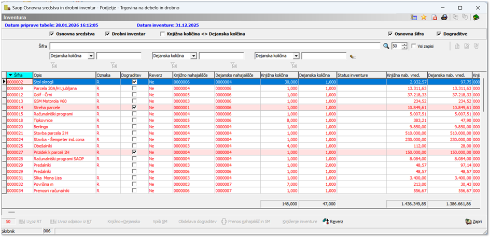The height and width of the screenshot is (237, 490).
Task: Uncheck the Osnovna sredstva checkbox
Action: click(52, 34)
